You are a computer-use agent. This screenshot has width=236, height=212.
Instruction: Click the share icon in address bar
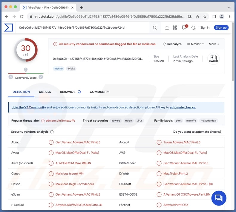(197, 16)
